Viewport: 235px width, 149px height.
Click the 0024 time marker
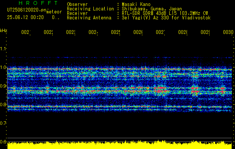point(93,32)
